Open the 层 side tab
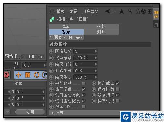 [156, 25]
